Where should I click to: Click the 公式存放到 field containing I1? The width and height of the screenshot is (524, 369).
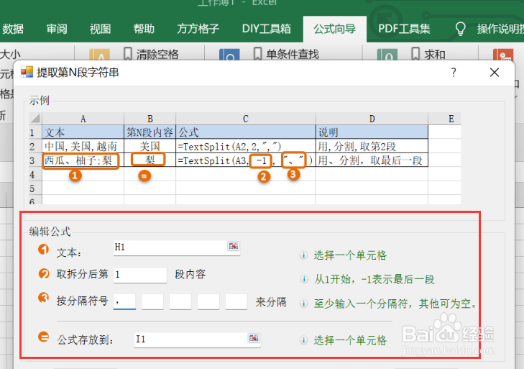click(197, 340)
